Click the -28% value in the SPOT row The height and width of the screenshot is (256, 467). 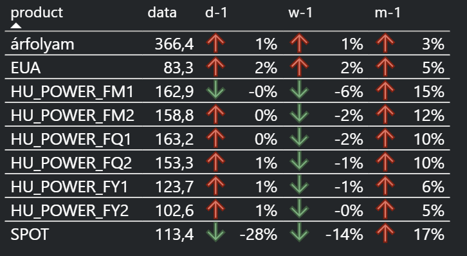[x=259, y=234]
